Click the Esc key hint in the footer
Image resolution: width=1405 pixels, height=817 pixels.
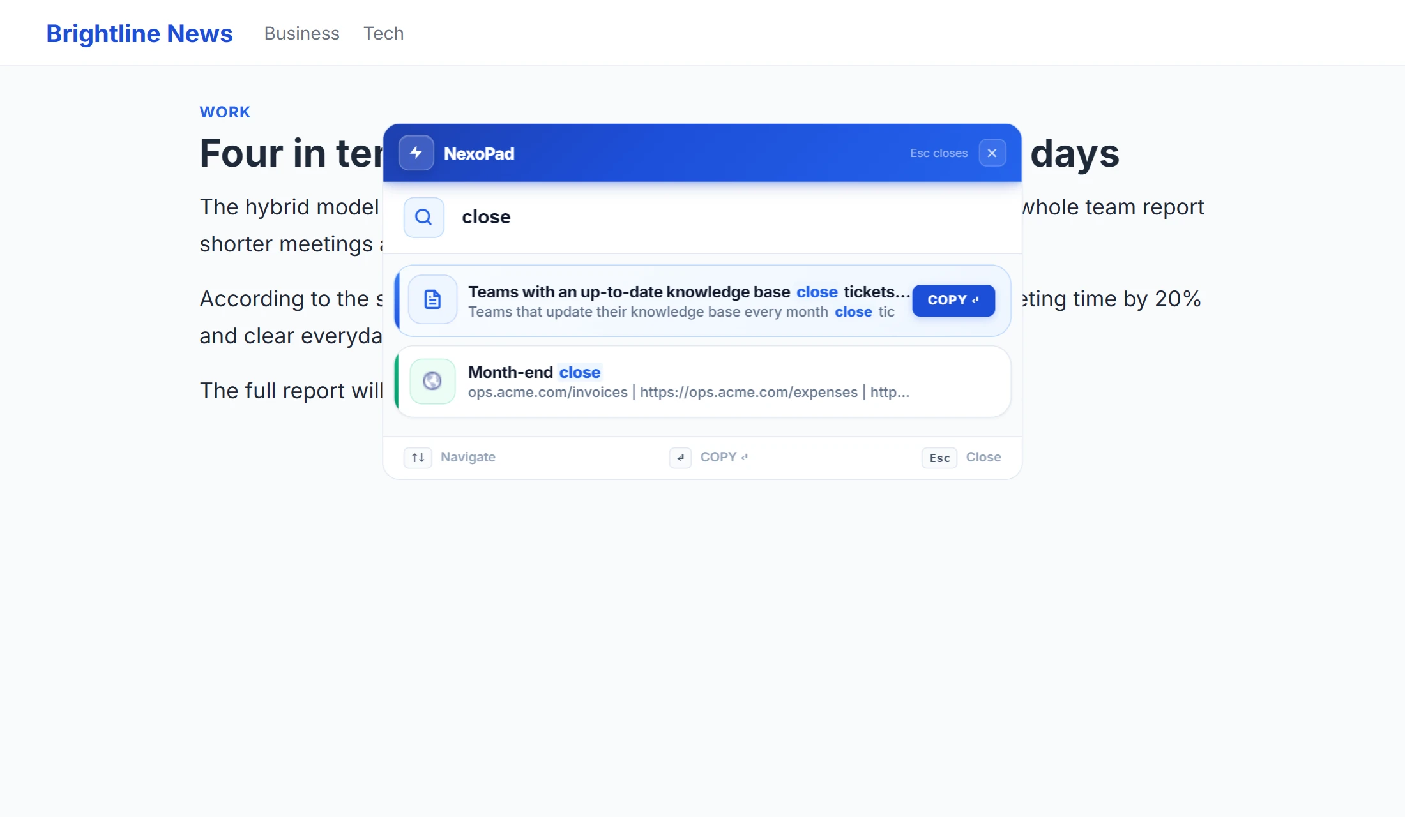tap(939, 458)
